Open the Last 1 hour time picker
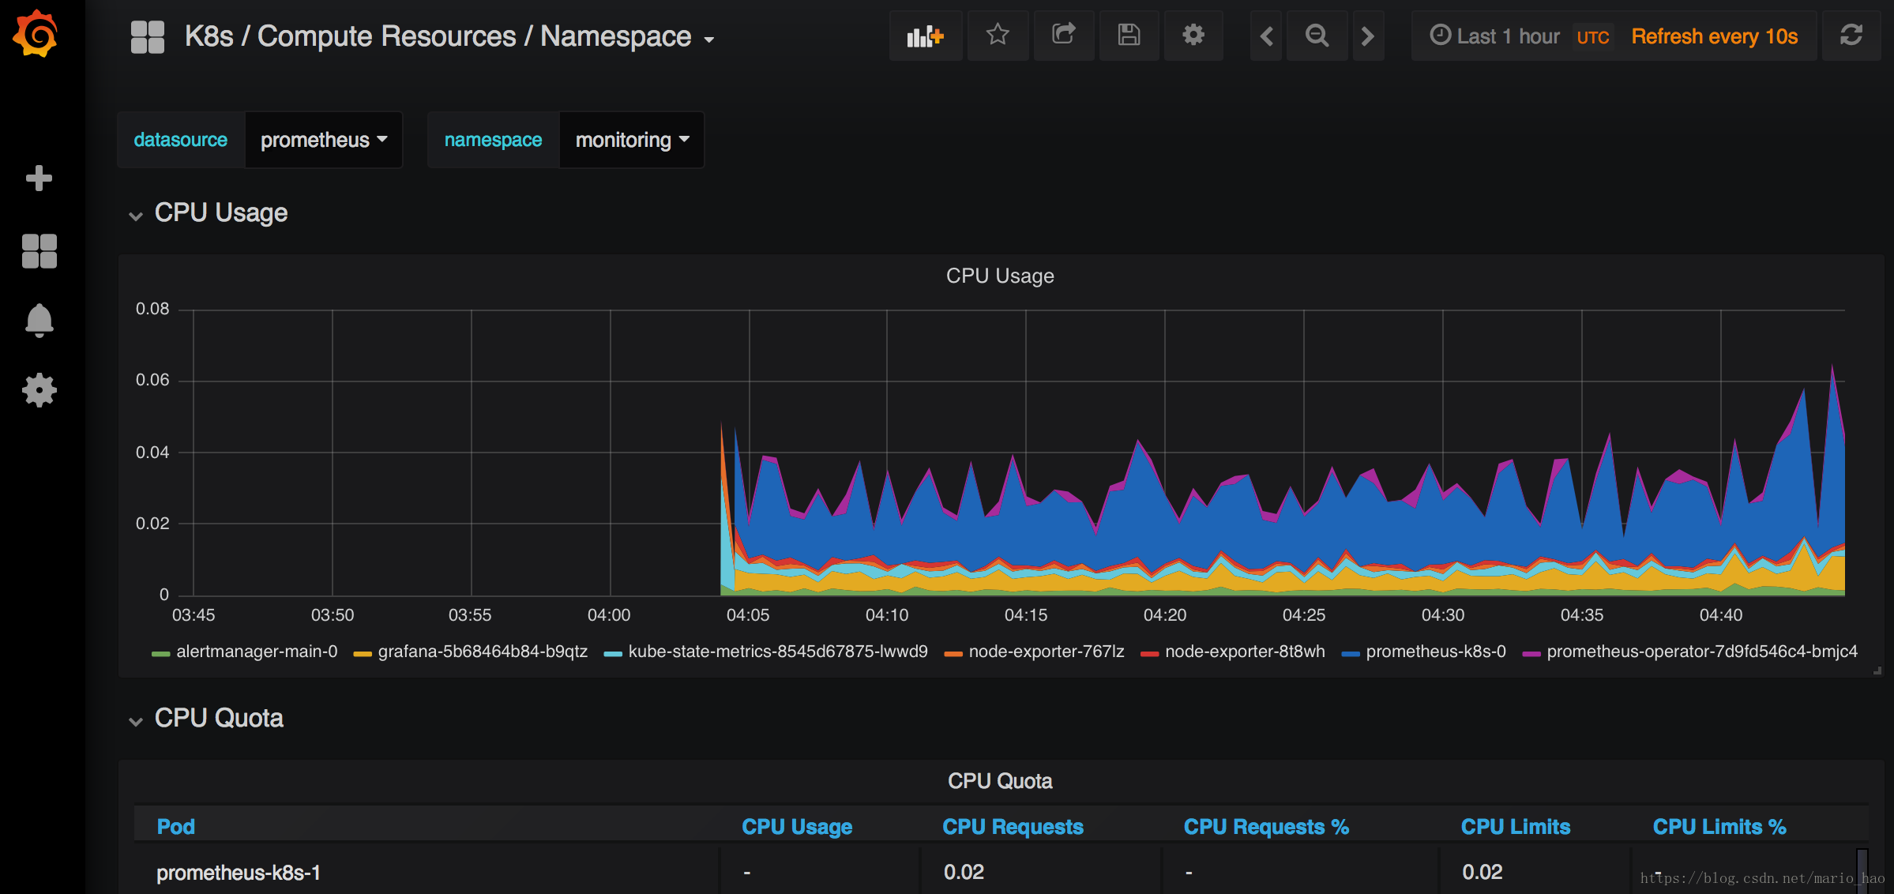Screen dimensions: 1894x894 [x=1494, y=36]
